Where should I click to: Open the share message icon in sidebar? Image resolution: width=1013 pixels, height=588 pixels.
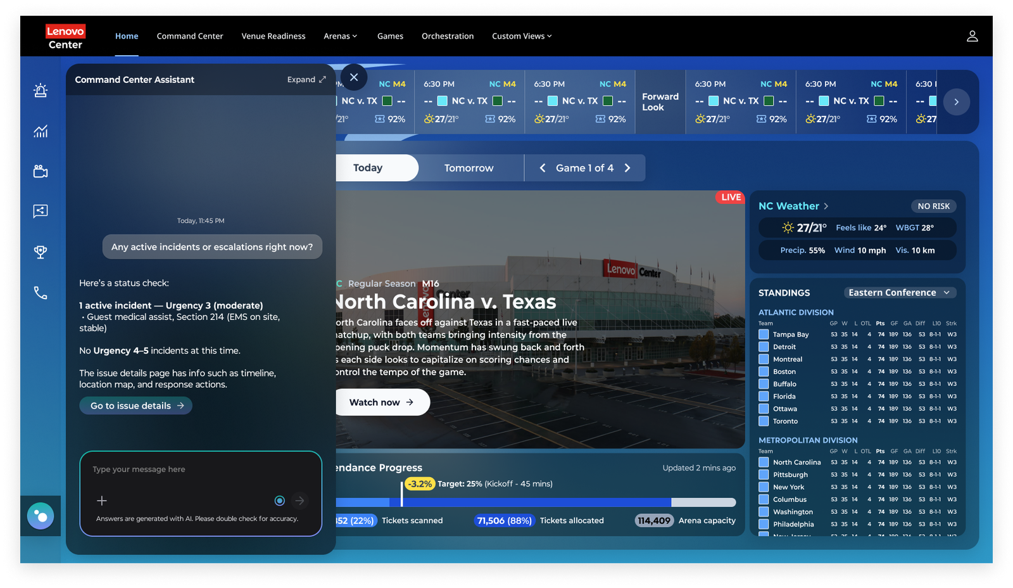pyautogui.click(x=41, y=211)
